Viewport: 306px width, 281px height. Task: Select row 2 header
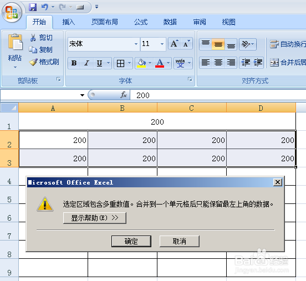(9, 140)
